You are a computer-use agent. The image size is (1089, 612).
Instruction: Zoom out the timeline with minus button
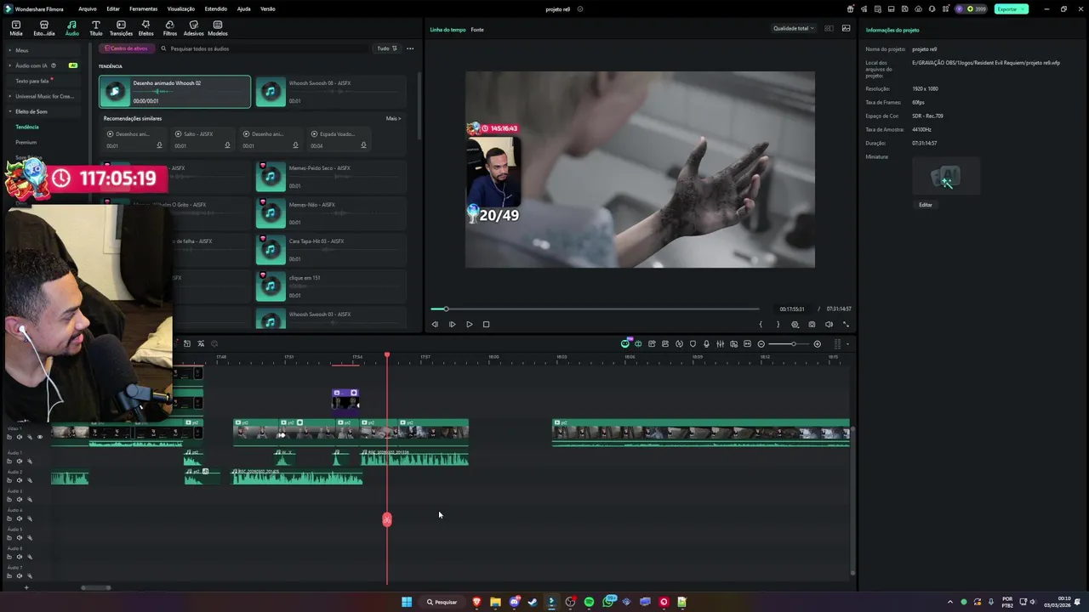(x=761, y=343)
